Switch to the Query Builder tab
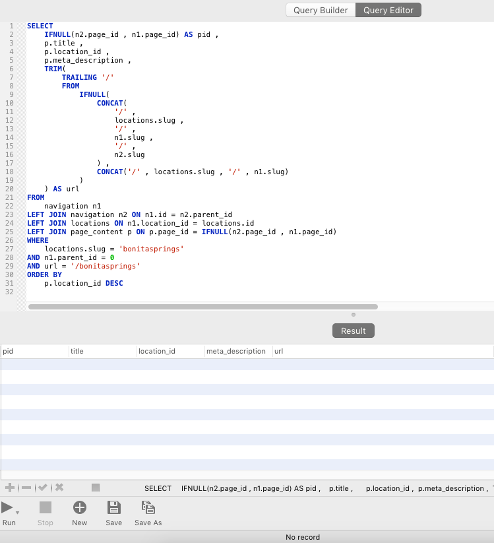Image resolution: width=494 pixels, height=543 pixels. point(321,10)
